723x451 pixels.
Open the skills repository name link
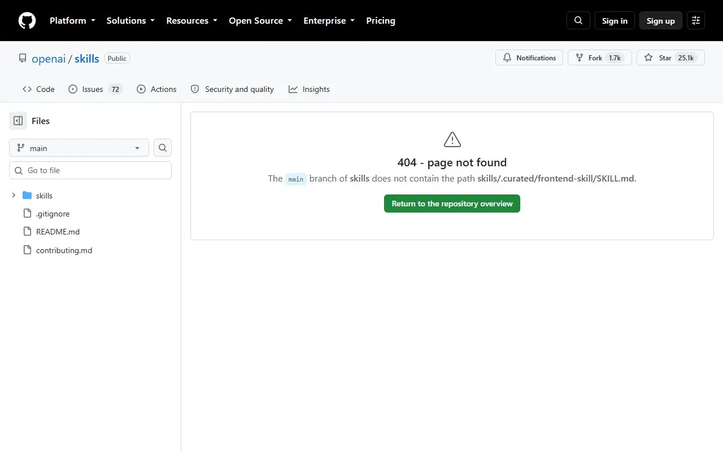tap(87, 59)
